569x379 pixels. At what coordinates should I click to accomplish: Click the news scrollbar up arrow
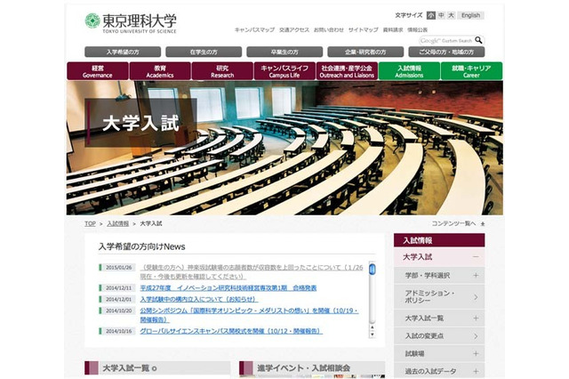pyautogui.click(x=372, y=327)
